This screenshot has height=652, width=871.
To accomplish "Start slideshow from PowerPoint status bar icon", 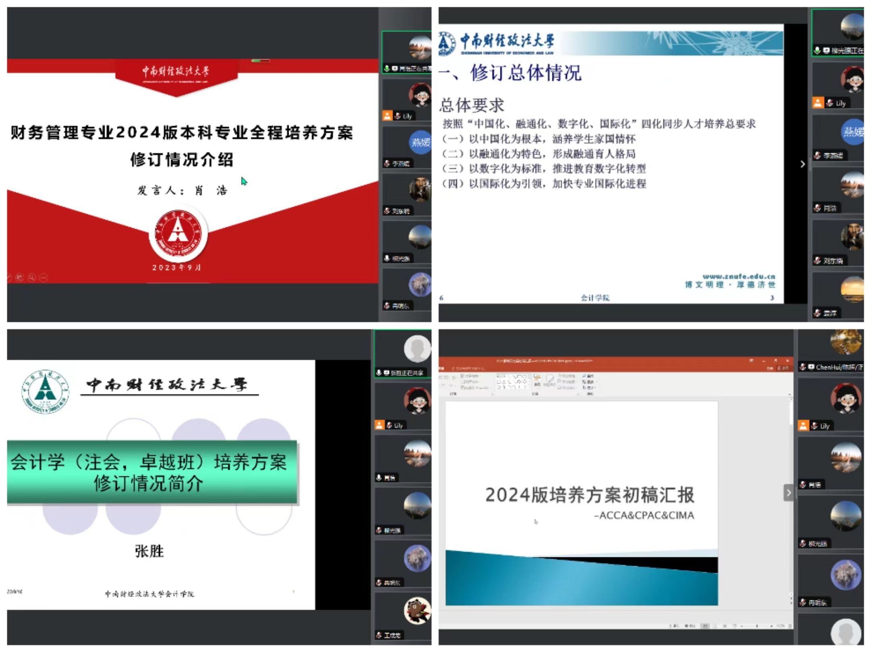I will tap(735, 626).
